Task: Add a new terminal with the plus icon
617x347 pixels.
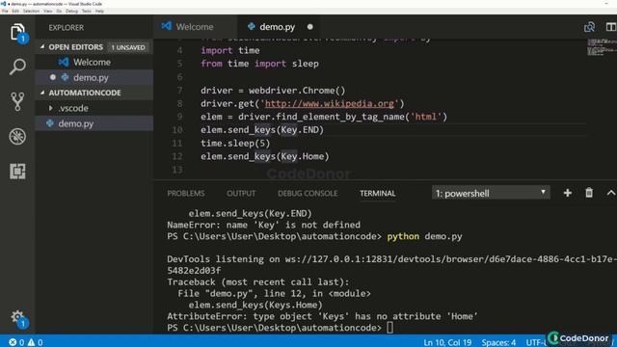Action: coord(568,193)
